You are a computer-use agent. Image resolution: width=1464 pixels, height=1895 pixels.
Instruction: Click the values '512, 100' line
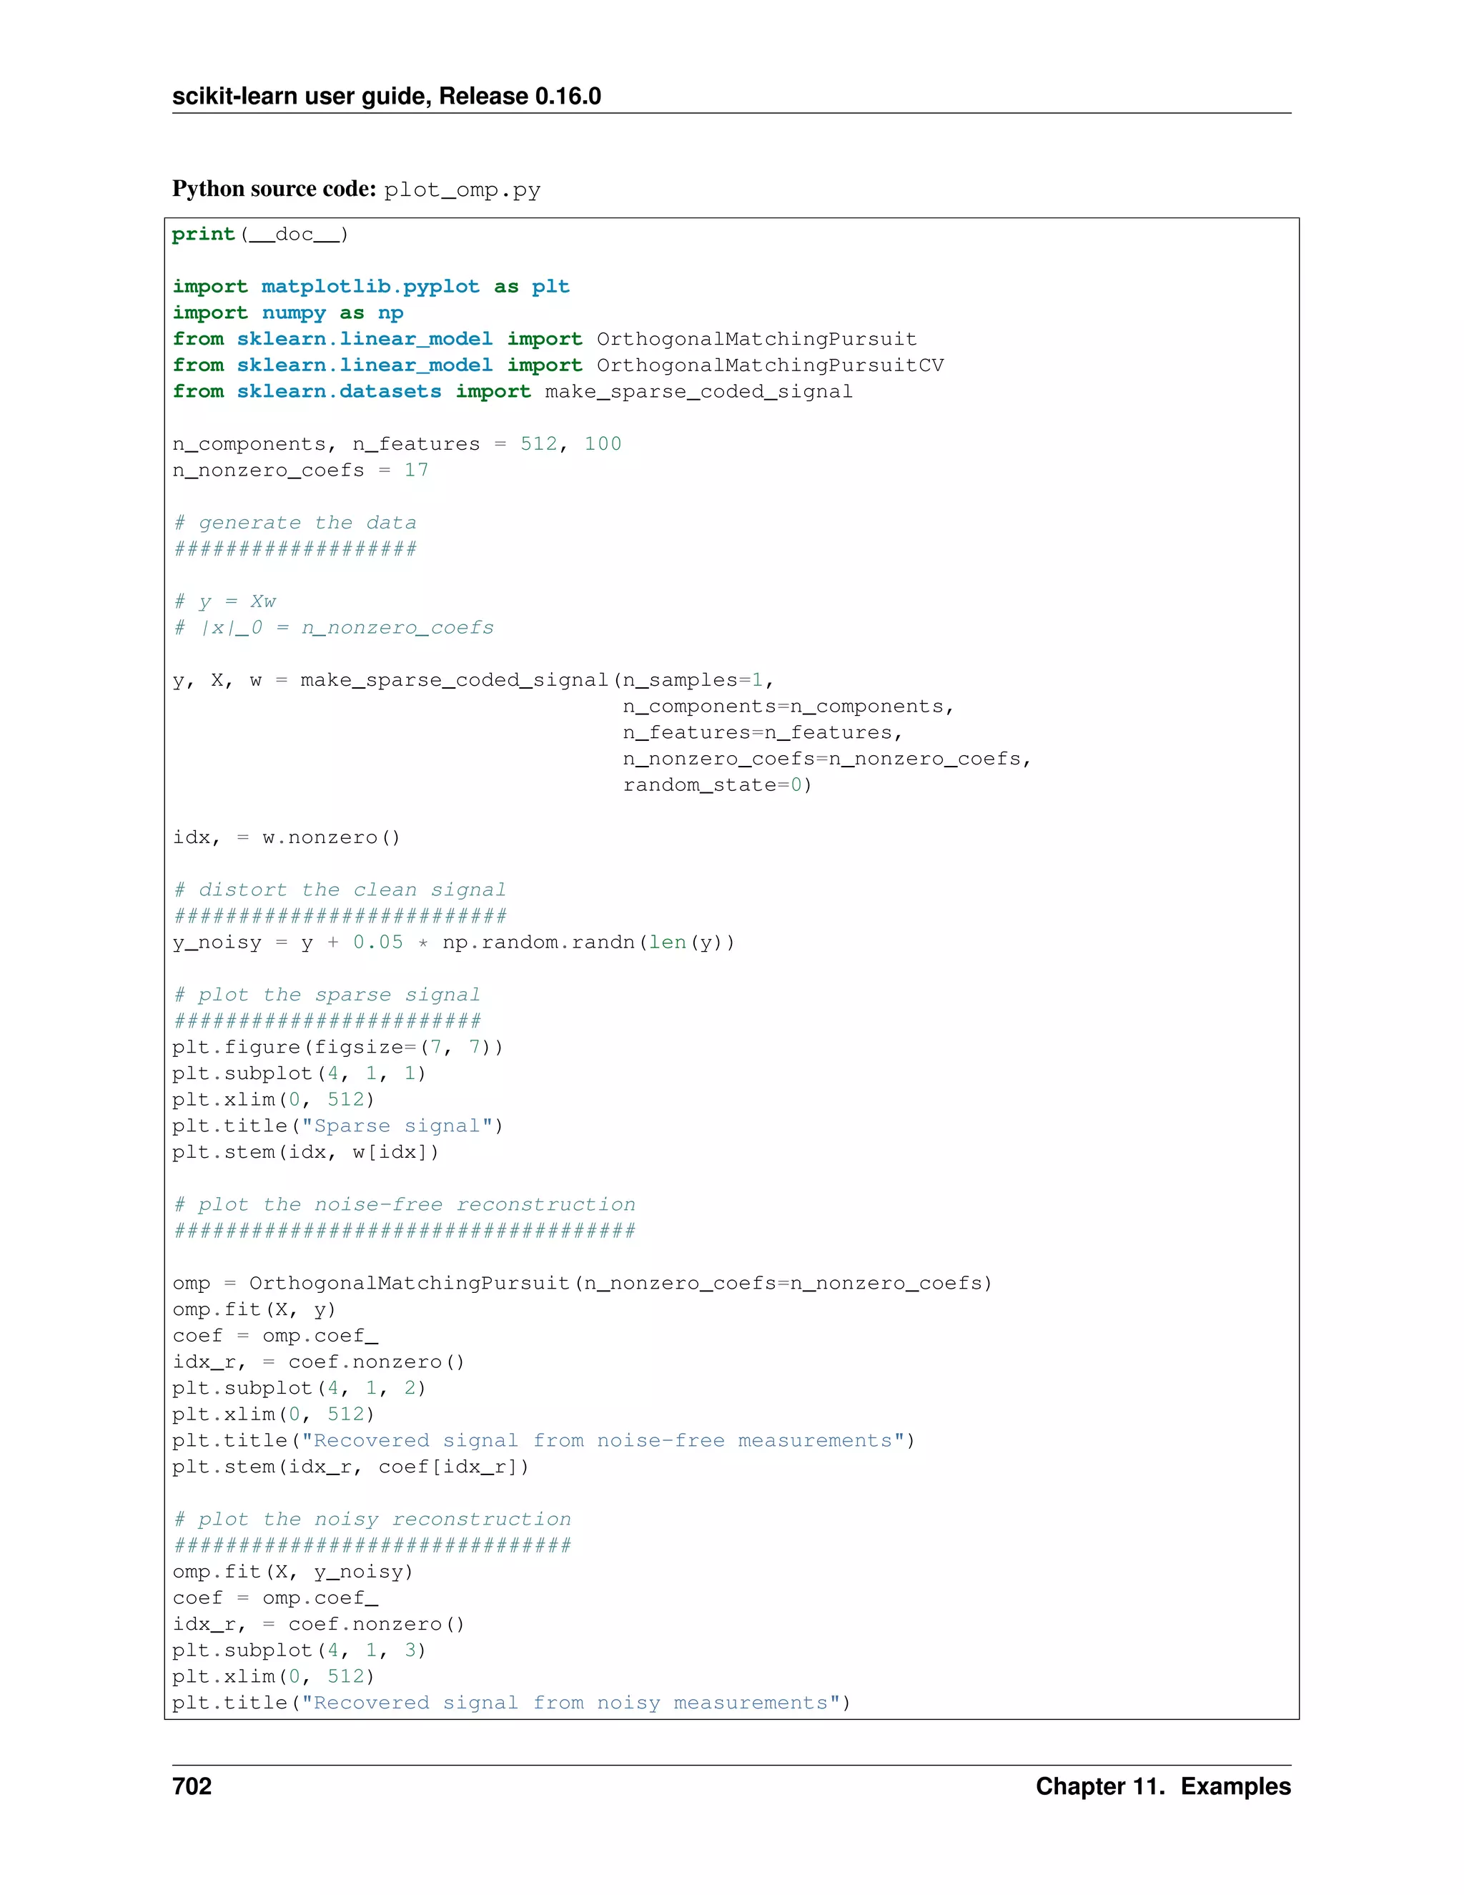click(570, 444)
